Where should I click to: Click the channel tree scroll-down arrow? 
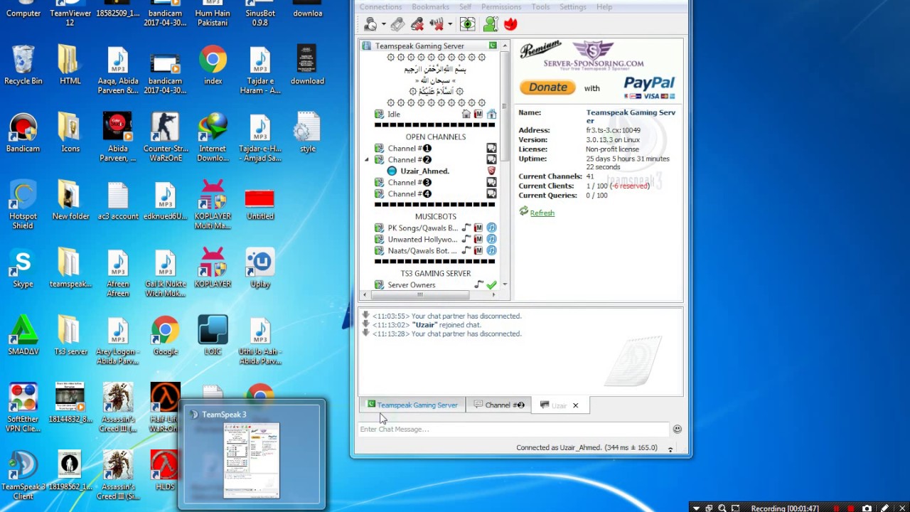point(505,284)
